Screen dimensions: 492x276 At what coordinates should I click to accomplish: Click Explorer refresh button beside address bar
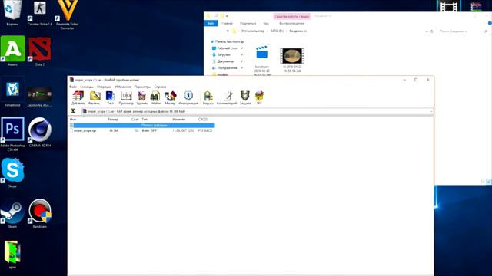(432, 31)
